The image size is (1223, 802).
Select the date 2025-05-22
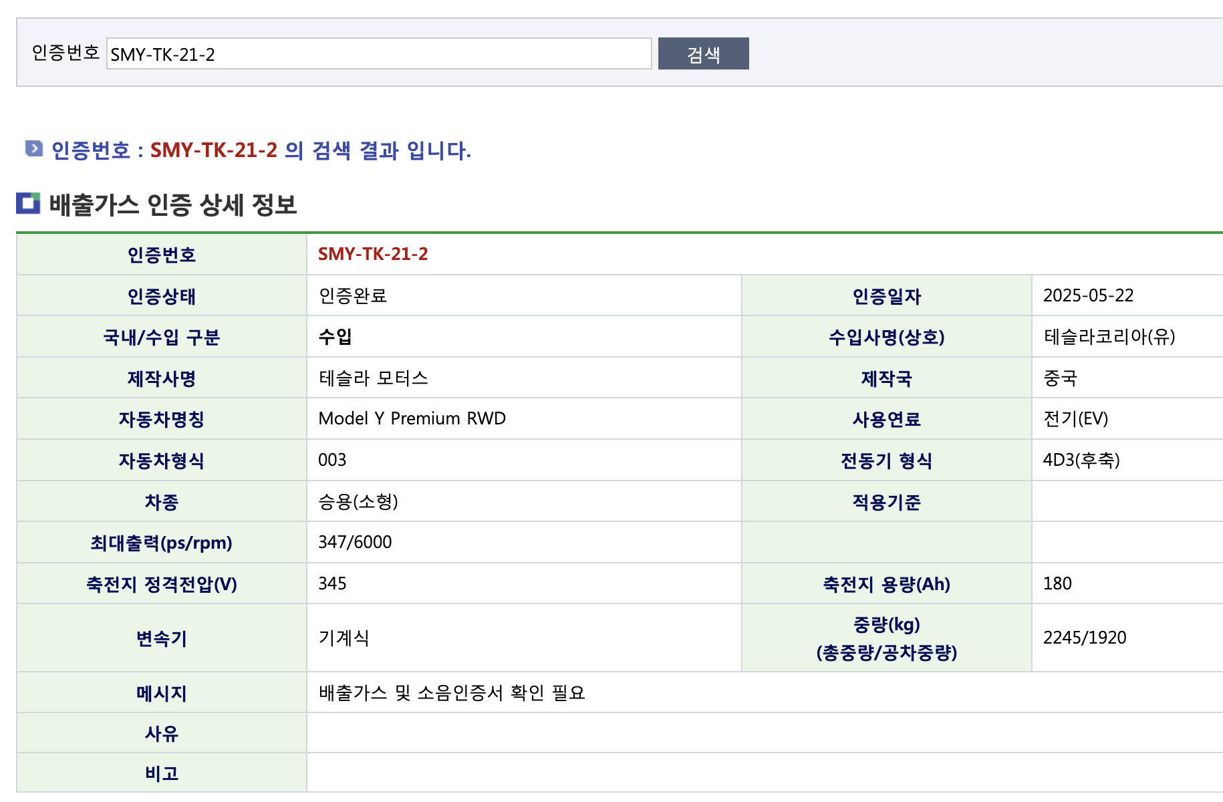point(1089,295)
